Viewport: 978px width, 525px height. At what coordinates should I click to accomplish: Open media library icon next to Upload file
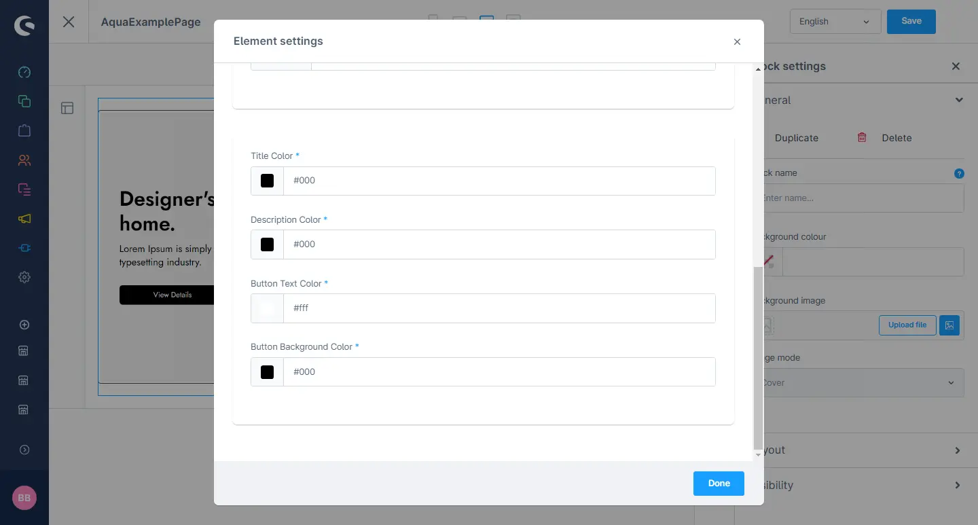(949, 325)
